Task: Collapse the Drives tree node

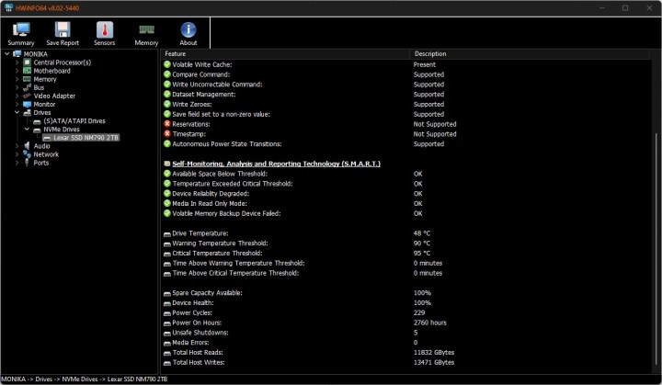Action: [17, 113]
